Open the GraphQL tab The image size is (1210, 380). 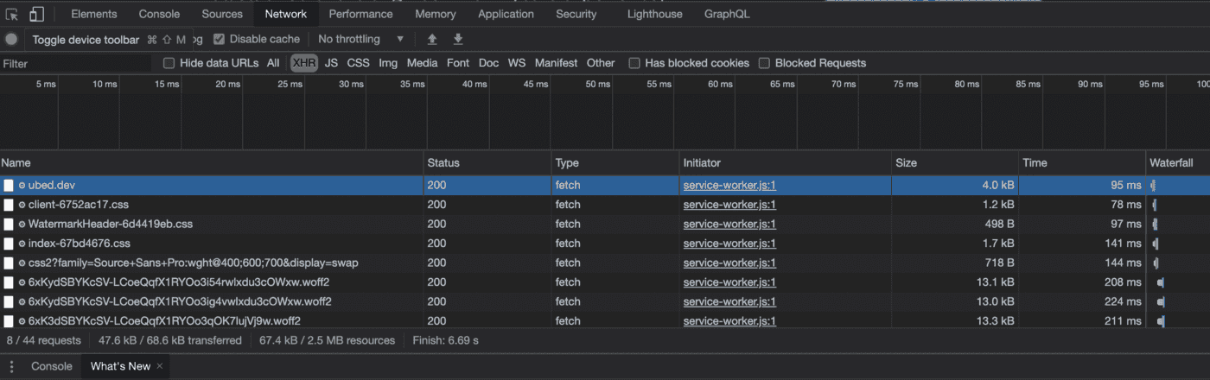727,14
